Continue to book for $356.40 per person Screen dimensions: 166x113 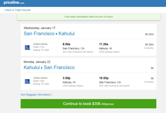pyautogui.click(x=88, y=104)
